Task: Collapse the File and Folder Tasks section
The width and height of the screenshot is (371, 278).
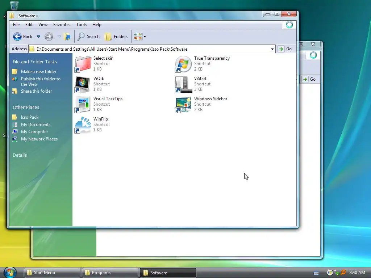Action: pyautogui.click(x=35, y=62)
